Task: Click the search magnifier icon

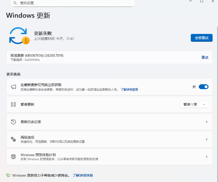Action: click(x=15, y=3)
